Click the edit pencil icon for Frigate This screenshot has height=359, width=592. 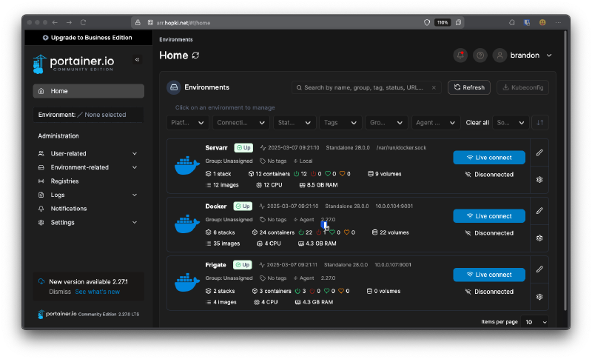[x=539, y=269]
